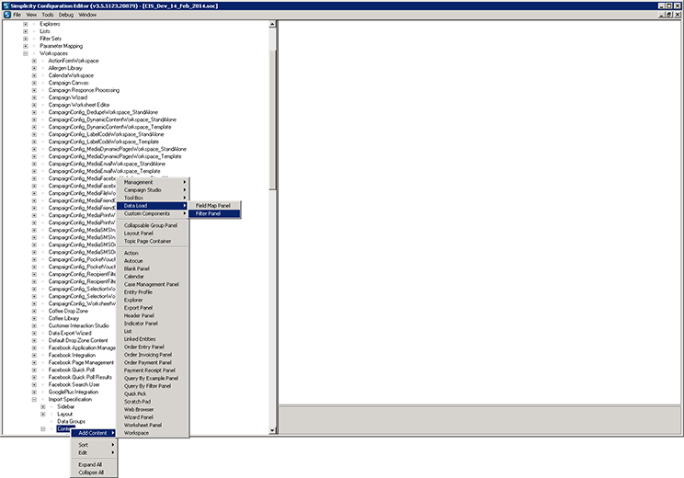This screenshot has height=478, width=684.
Task: Collapse the Workspaces tree node
Action: click(x=26, y=53)
